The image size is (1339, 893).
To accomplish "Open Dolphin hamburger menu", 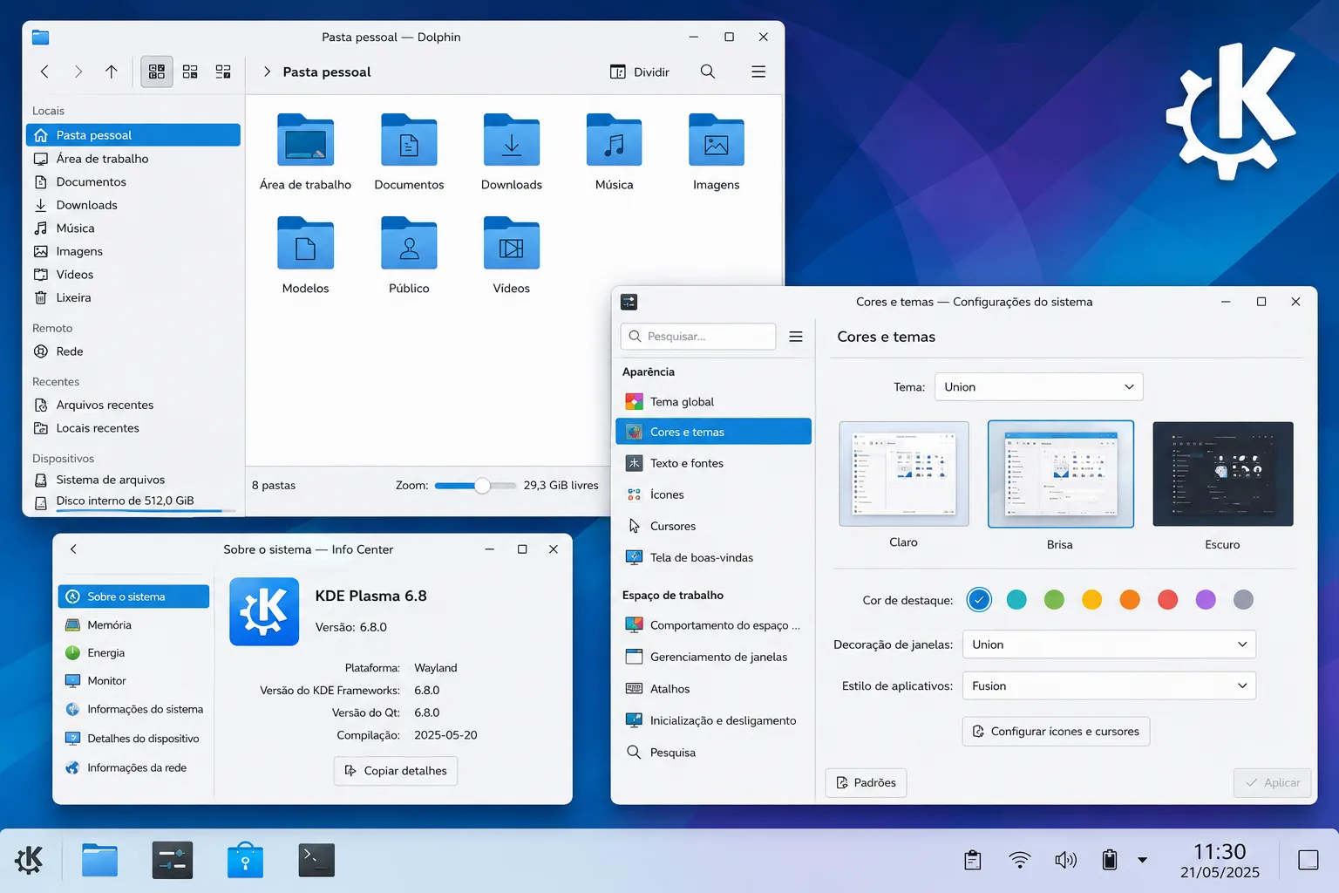I will click(758, 72).
